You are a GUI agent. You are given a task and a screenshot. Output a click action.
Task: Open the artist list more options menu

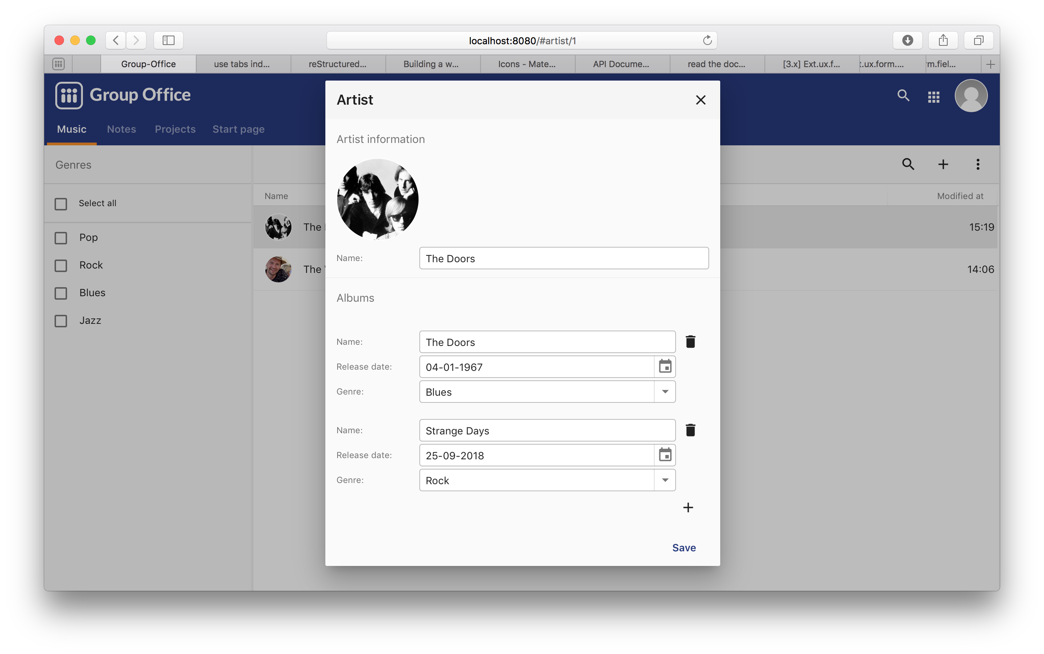point(977,164)
